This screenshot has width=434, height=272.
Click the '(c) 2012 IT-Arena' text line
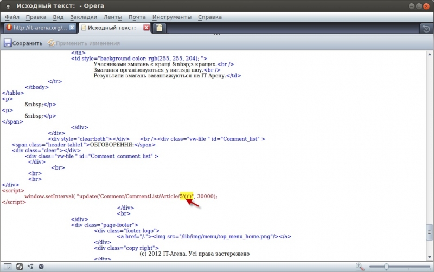point(195,254)
